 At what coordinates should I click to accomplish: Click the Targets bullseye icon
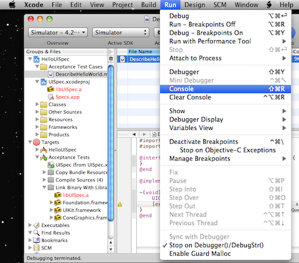point(36,142)
